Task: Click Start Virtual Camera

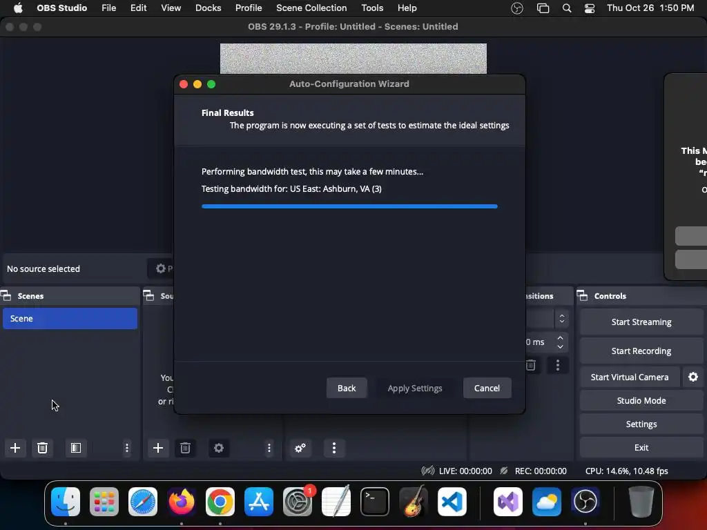Action: pyautogui.click(x=630, y=377)
